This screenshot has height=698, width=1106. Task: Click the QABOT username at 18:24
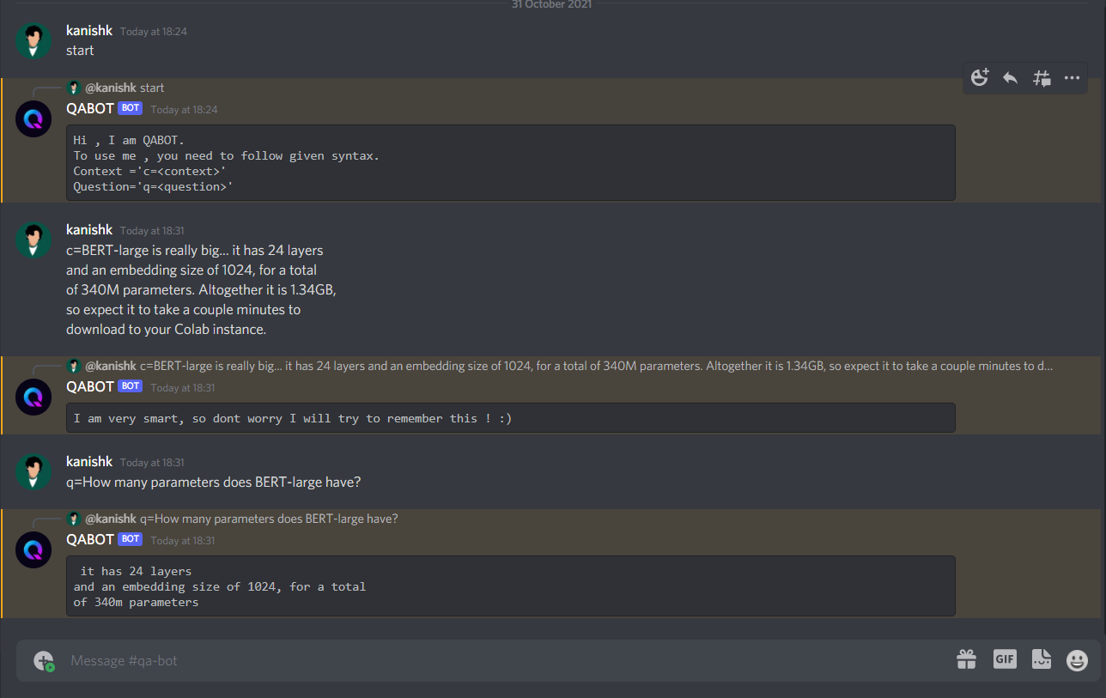pyautogui.click(x=90, y=109)
